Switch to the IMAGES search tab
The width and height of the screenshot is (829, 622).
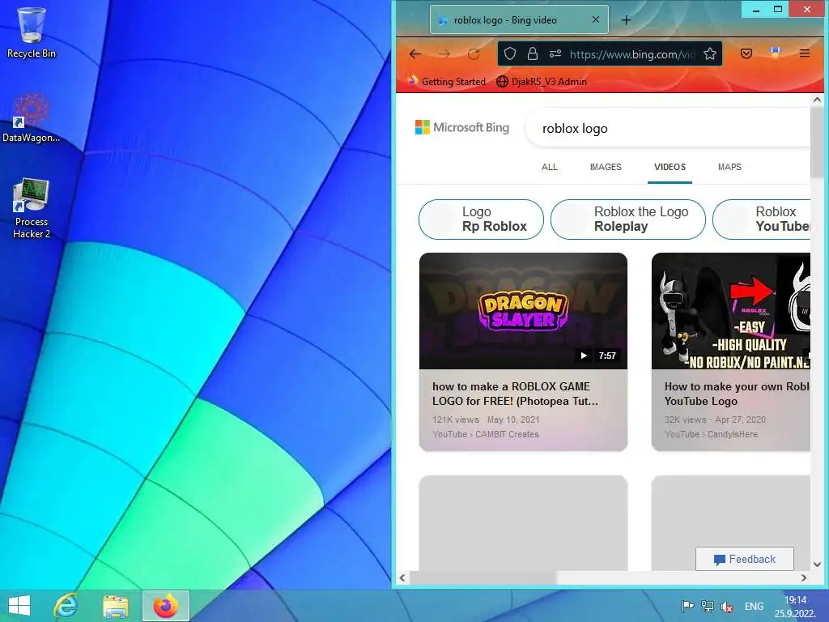606,167
